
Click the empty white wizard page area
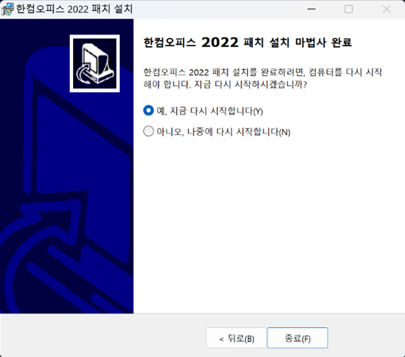[x=269, y=222]
